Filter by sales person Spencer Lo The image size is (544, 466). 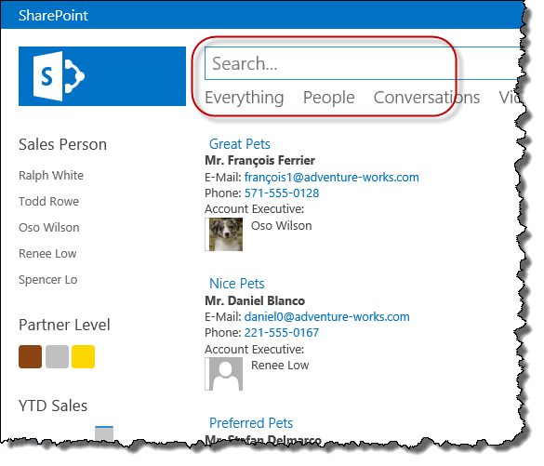47,280
